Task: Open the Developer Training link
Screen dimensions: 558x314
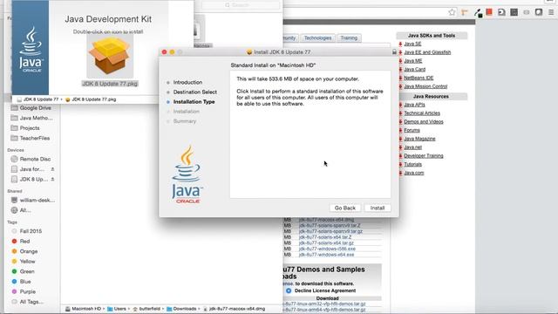Action: pyautogui.click(x=424, y=155)
